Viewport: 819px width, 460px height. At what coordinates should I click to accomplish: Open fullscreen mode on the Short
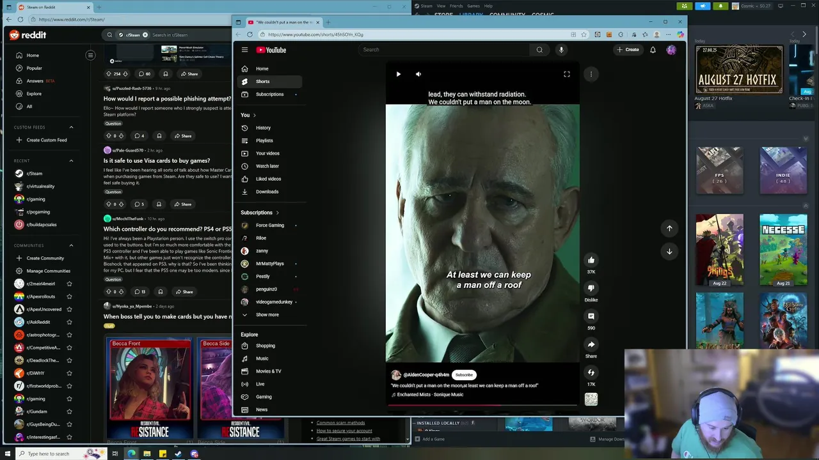(x=566, y=74)
